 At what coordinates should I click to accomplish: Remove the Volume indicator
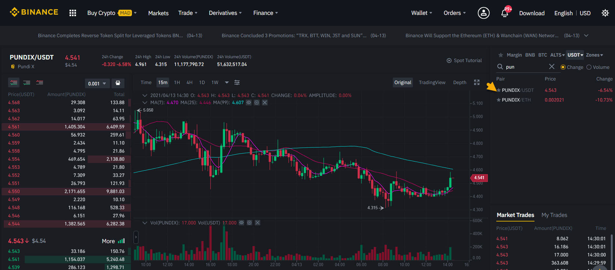pos(258,223)
